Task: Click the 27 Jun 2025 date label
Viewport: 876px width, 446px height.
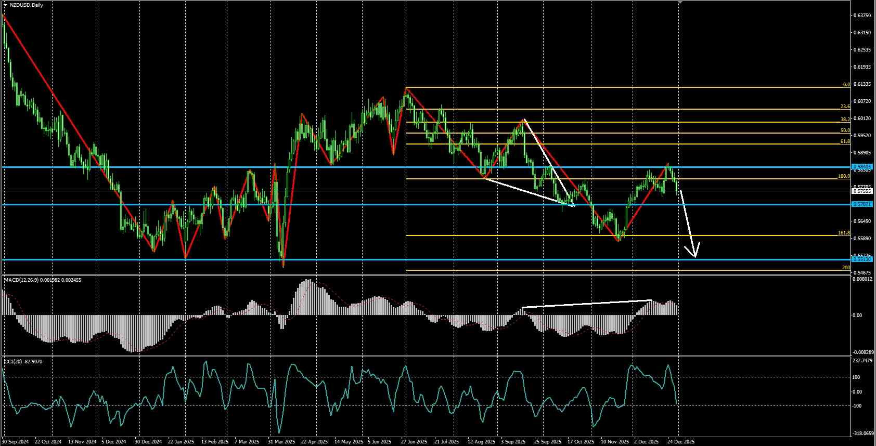Action: pyautogui.click(x=415, y=442)
